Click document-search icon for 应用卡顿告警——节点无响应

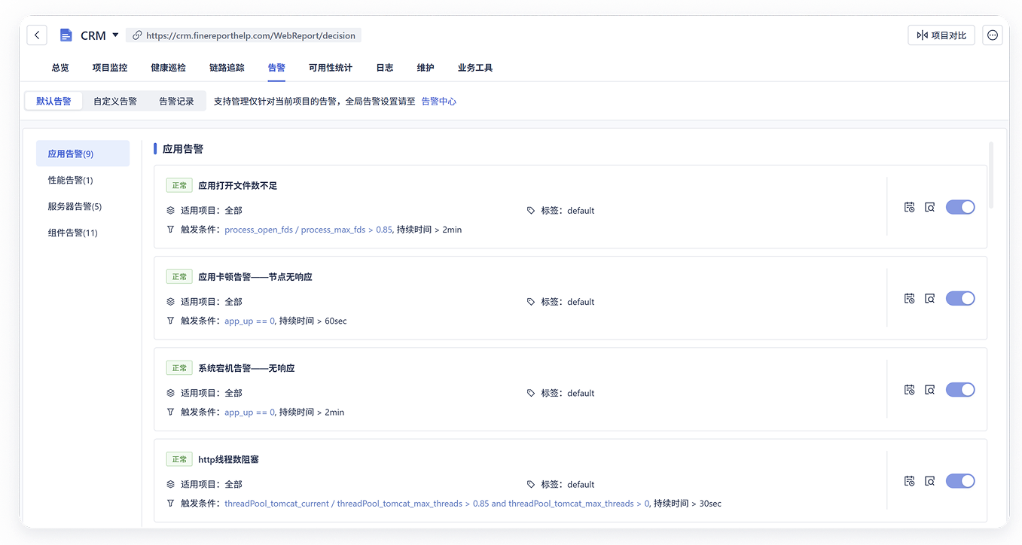929,298
